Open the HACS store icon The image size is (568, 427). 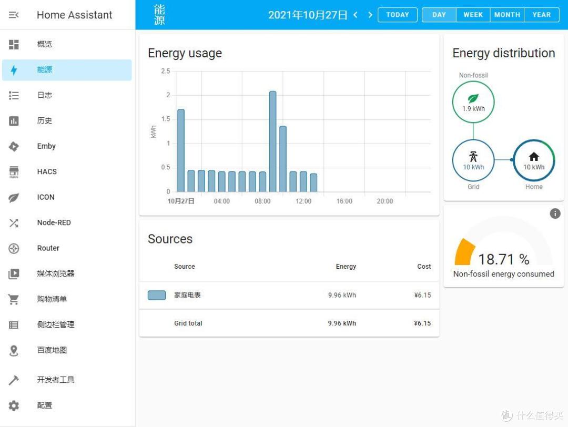point(14,172)
